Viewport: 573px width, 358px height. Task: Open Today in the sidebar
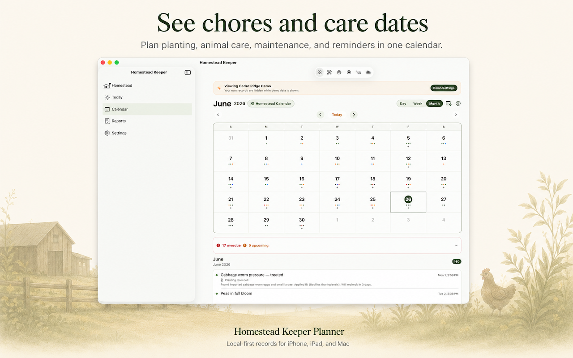[147, 97]
